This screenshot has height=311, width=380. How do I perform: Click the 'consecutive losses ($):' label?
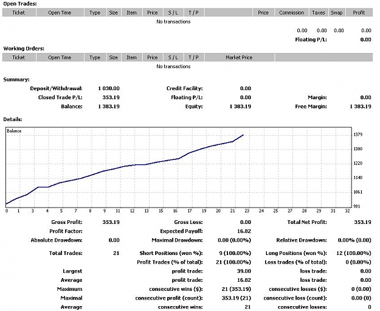298,289
